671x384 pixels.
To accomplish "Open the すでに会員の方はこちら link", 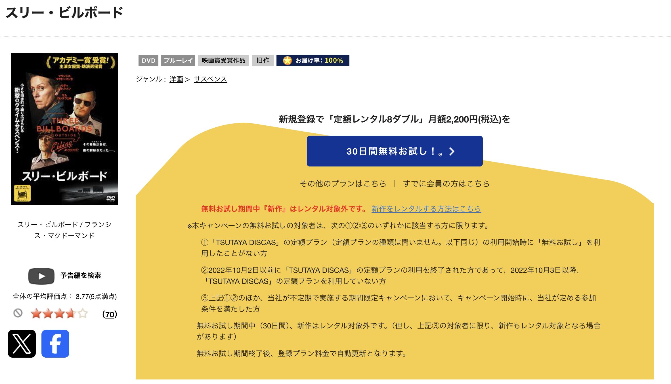I will (x=446, y=184).
